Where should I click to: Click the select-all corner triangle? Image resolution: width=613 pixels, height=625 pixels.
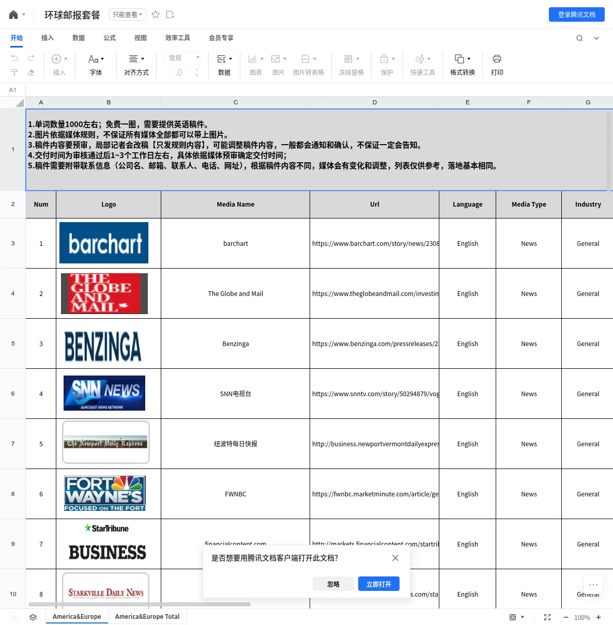[x=20, y=102]
